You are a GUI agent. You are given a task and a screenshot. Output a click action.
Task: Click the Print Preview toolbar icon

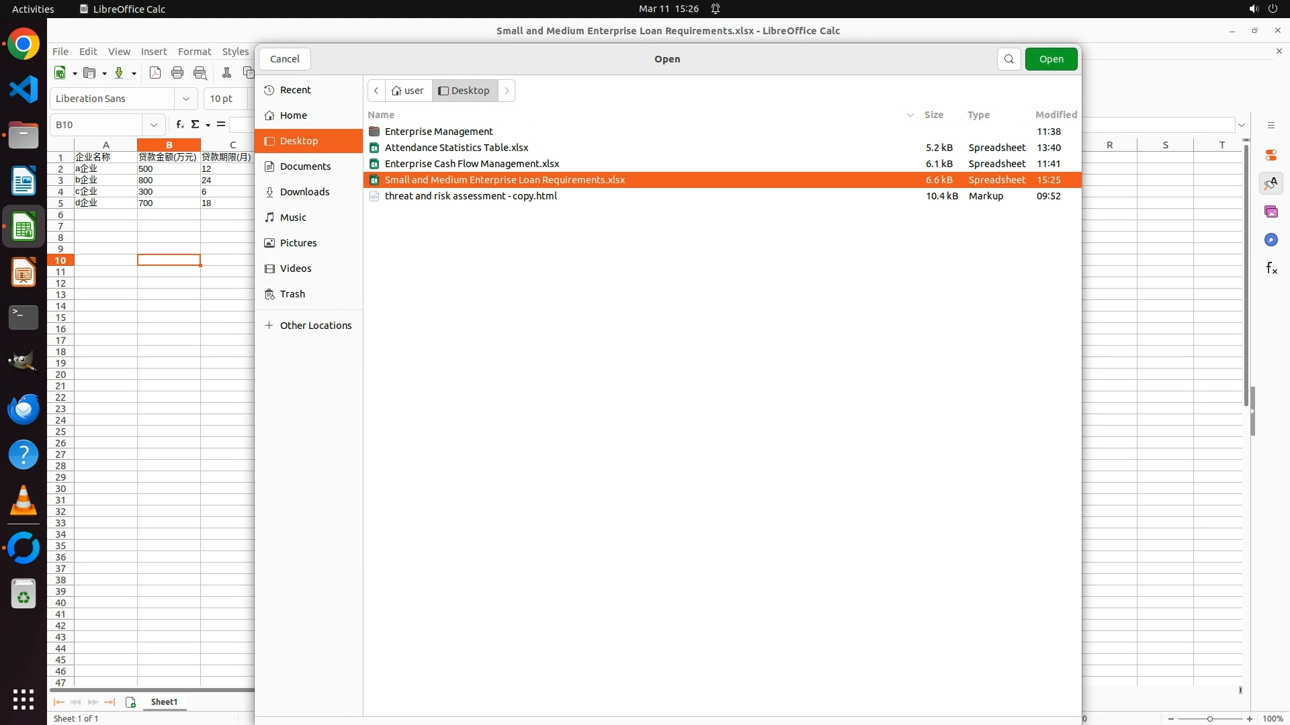click(x=200, y=73)
